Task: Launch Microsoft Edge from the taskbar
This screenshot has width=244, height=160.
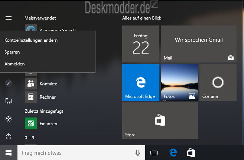Action: [x=173, y=153]
